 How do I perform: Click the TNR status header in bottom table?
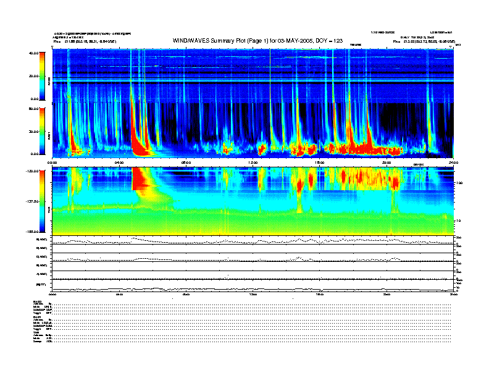coord(36,332)
